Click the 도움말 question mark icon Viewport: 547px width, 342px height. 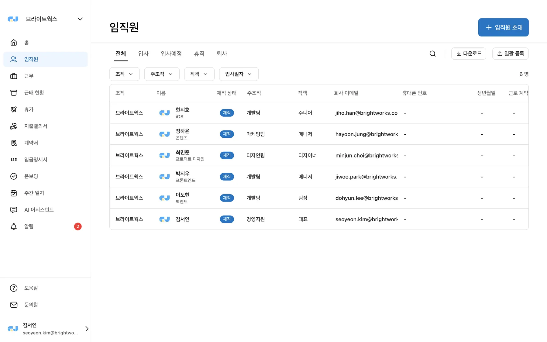click(14, 288)
